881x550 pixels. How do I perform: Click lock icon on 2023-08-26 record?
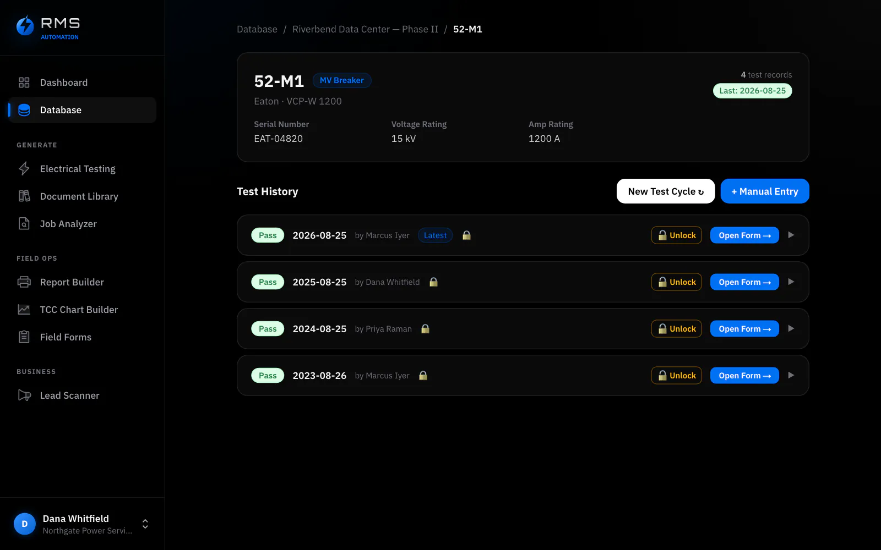(423, 376)
